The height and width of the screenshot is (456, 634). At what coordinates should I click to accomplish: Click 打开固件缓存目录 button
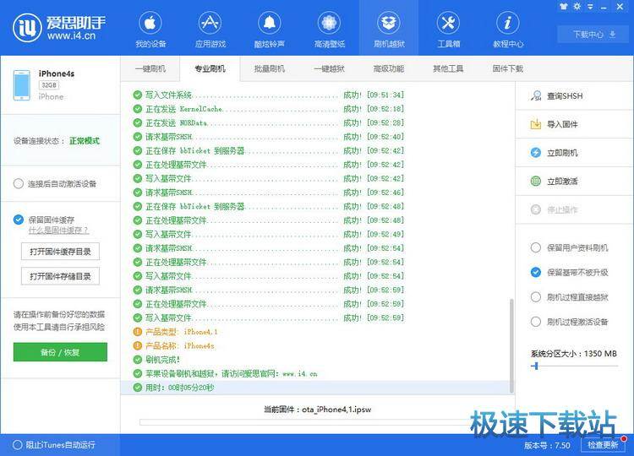(60, 252)
